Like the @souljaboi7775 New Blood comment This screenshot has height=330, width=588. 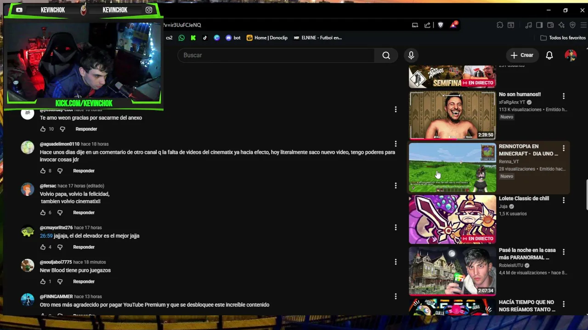pyautogui.click(x=43, y=281)
